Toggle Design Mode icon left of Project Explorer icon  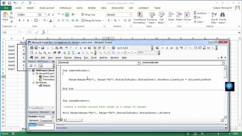tap(89, 48)
